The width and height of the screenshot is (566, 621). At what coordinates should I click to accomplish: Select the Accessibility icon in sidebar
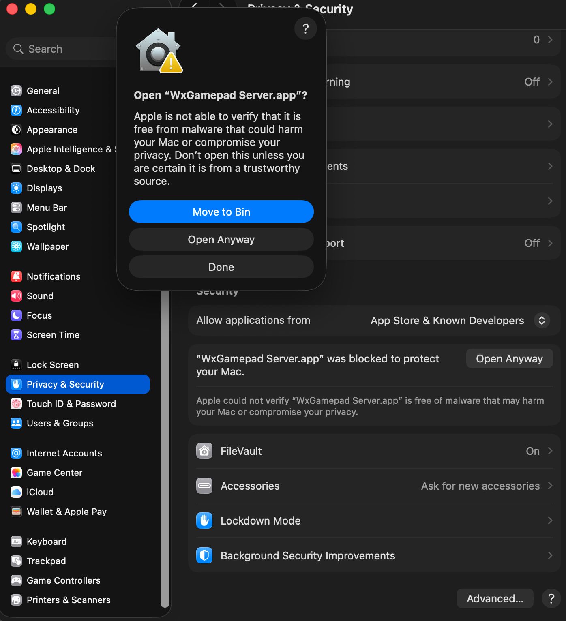pyautogui.click(x=16, y=110)
